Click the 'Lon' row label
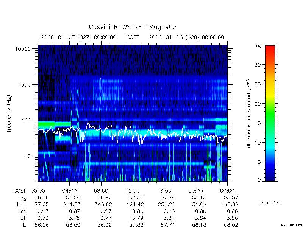The width and height of the screenshot is (303, 227). coord(21,204)
